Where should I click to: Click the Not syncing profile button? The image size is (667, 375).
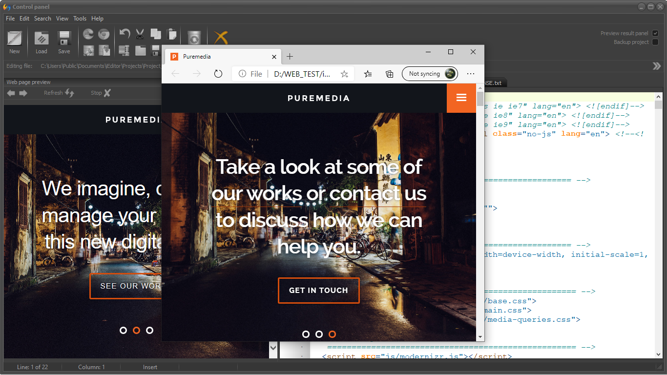click(430, 74)
